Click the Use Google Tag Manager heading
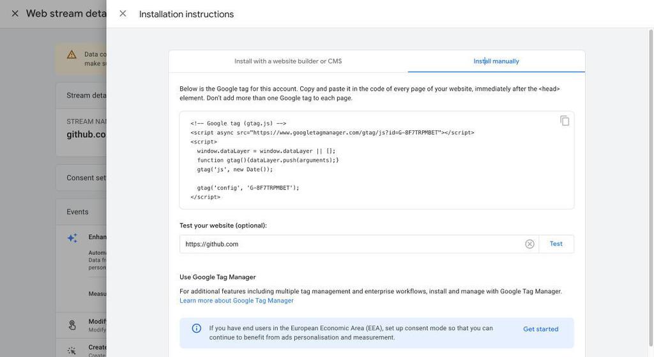This screenshot has height=357, width=654. [217, 277]
